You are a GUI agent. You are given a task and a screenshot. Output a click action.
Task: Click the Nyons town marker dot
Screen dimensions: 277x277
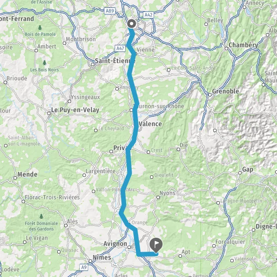click(x=158, y=197)
